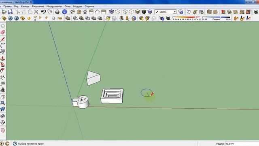This screenshot has width=259, height=146.
Task: Select the Push/Pull tool
Action: click(x=3, y=58)
